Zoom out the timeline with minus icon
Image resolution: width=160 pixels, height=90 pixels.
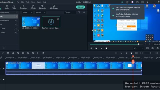[141, 53]
